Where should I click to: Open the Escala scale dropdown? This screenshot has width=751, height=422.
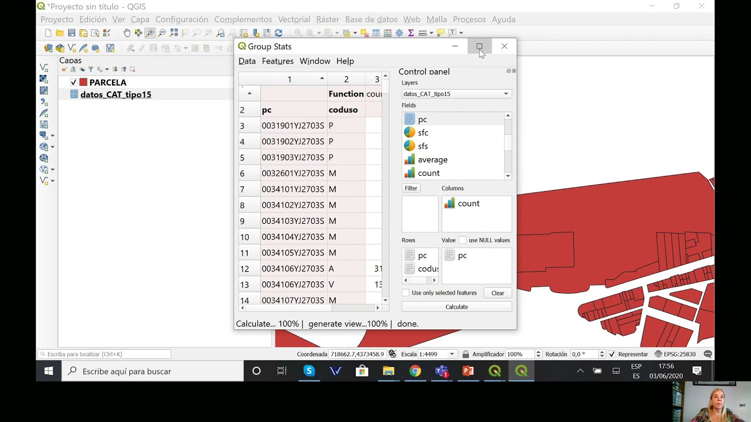coord(452,354)
